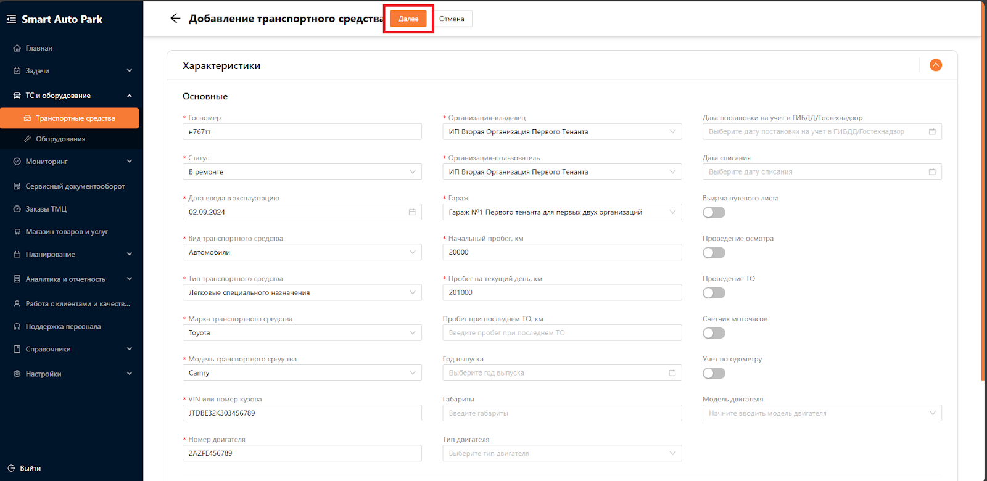The height and width of the screenshot is (481, 987).
Task: Enable the Выдача путевого листа switch
Action: (714, 213)
